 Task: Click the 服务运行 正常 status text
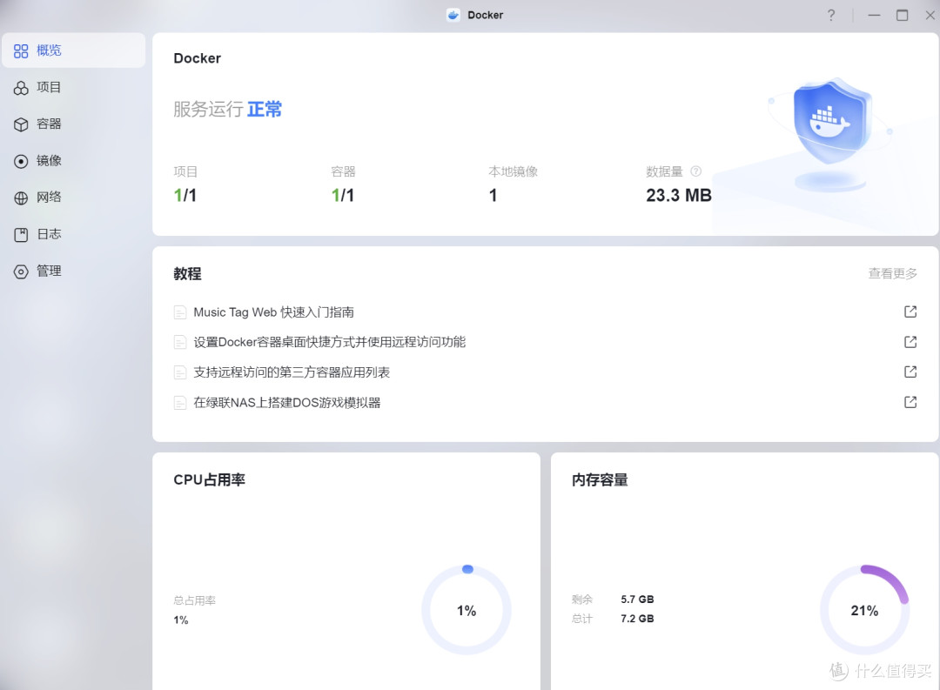pyautogui.click(x=227, y=109)
